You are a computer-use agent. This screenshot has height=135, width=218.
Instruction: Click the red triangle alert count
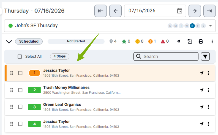click(x=165, y=42)
